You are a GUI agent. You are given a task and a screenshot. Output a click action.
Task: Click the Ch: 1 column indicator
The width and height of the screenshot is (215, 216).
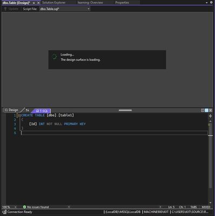coord(182,207)
